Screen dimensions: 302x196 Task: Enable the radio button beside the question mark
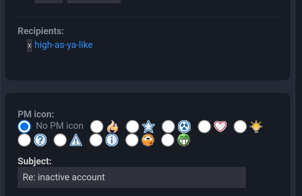[x=24, y=140]
